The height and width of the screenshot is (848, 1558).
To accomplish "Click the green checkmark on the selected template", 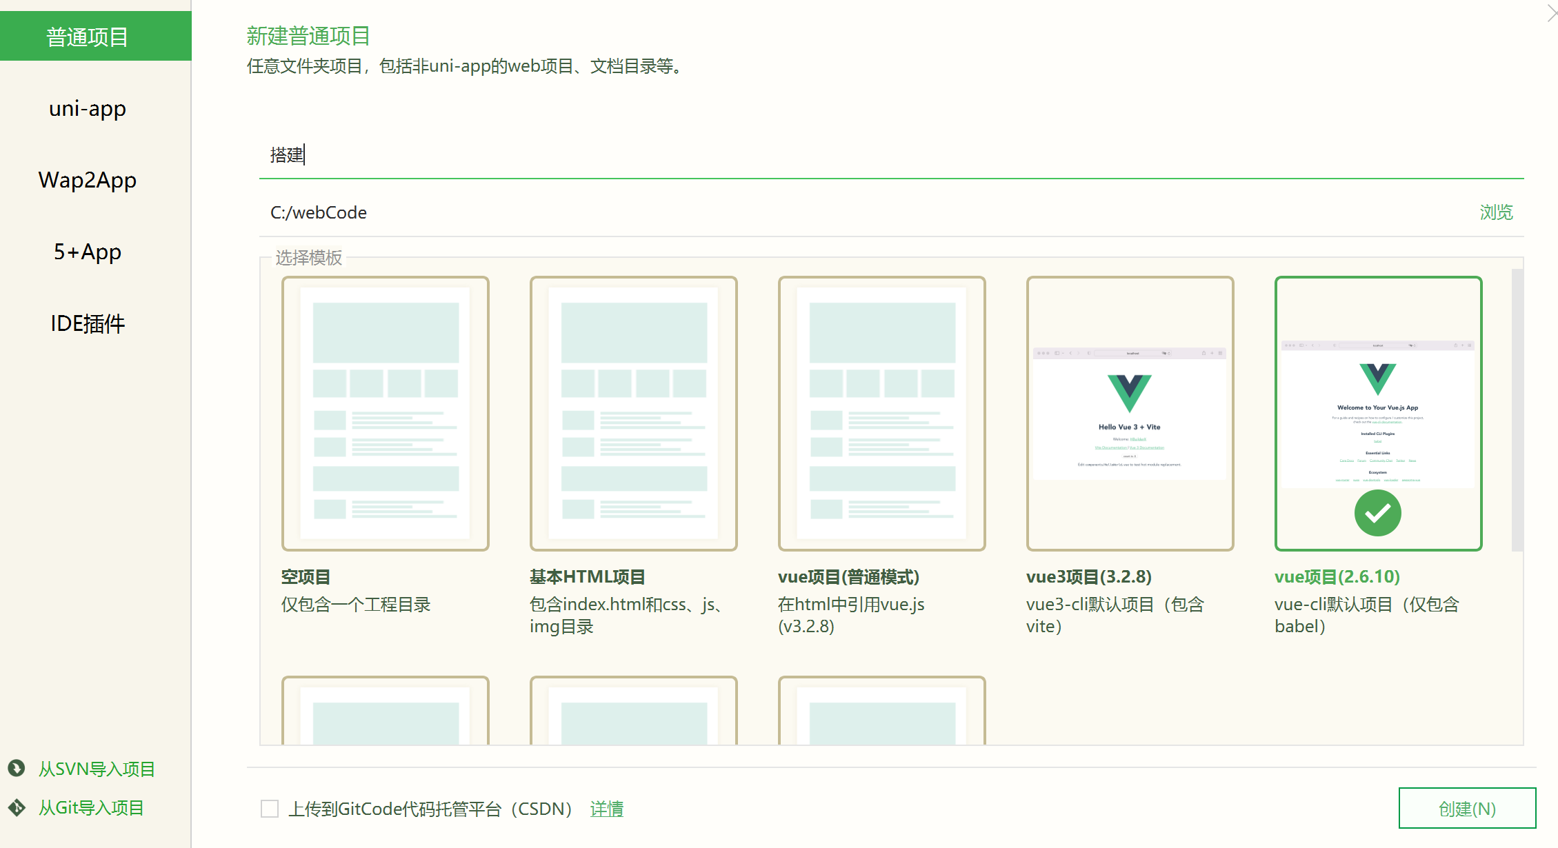I will tap(1377, 513).
